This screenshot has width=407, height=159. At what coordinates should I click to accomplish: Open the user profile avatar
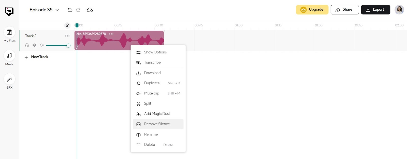click(x=399, y=10)
